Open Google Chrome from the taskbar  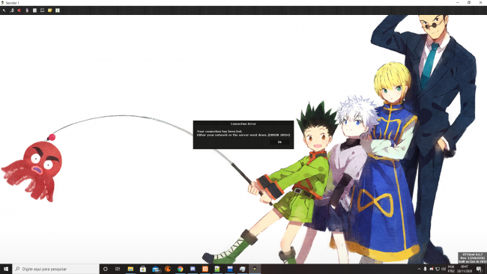pyautogui.click(x=180, y=269)
